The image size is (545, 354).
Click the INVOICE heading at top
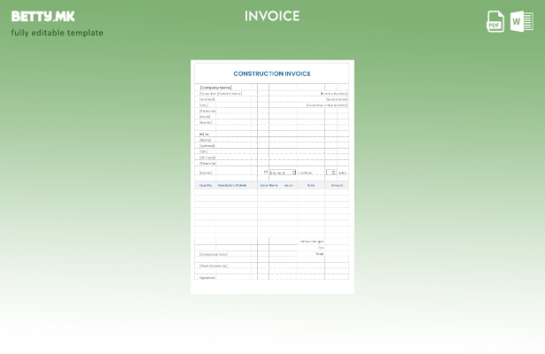272,16
